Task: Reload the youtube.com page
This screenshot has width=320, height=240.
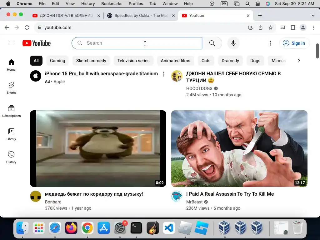Action: pyautogui.click(x=27, y=27)
